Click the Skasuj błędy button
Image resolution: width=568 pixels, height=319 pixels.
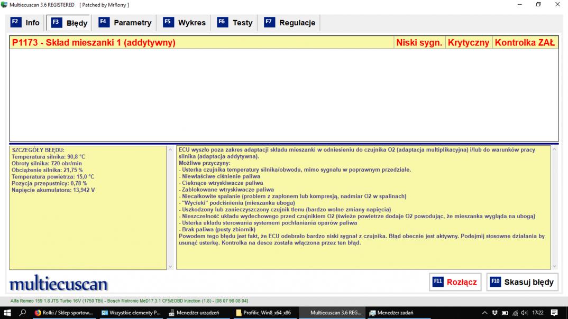pyautogui.click(x=522, y=282)
